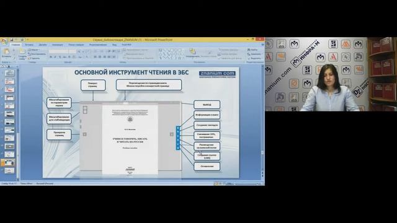Image resolution: width=397 pixels, height=223 pixels.
Task: Select the Поворот страниц callout box
Action: point(93,85)
